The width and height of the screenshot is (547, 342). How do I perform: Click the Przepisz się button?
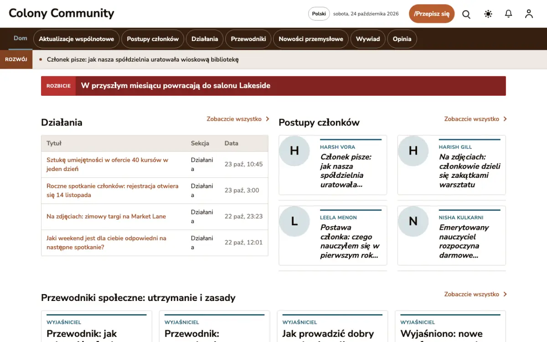coord(432,14)
